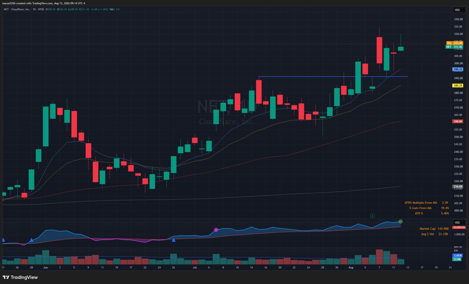Click the ATR value 5.40%
The width and height of the screenshot is (469, 284).
pos(445,213)
